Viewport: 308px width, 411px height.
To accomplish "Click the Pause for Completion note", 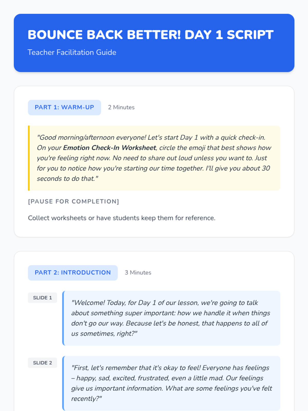I will (x=73, y=201).
